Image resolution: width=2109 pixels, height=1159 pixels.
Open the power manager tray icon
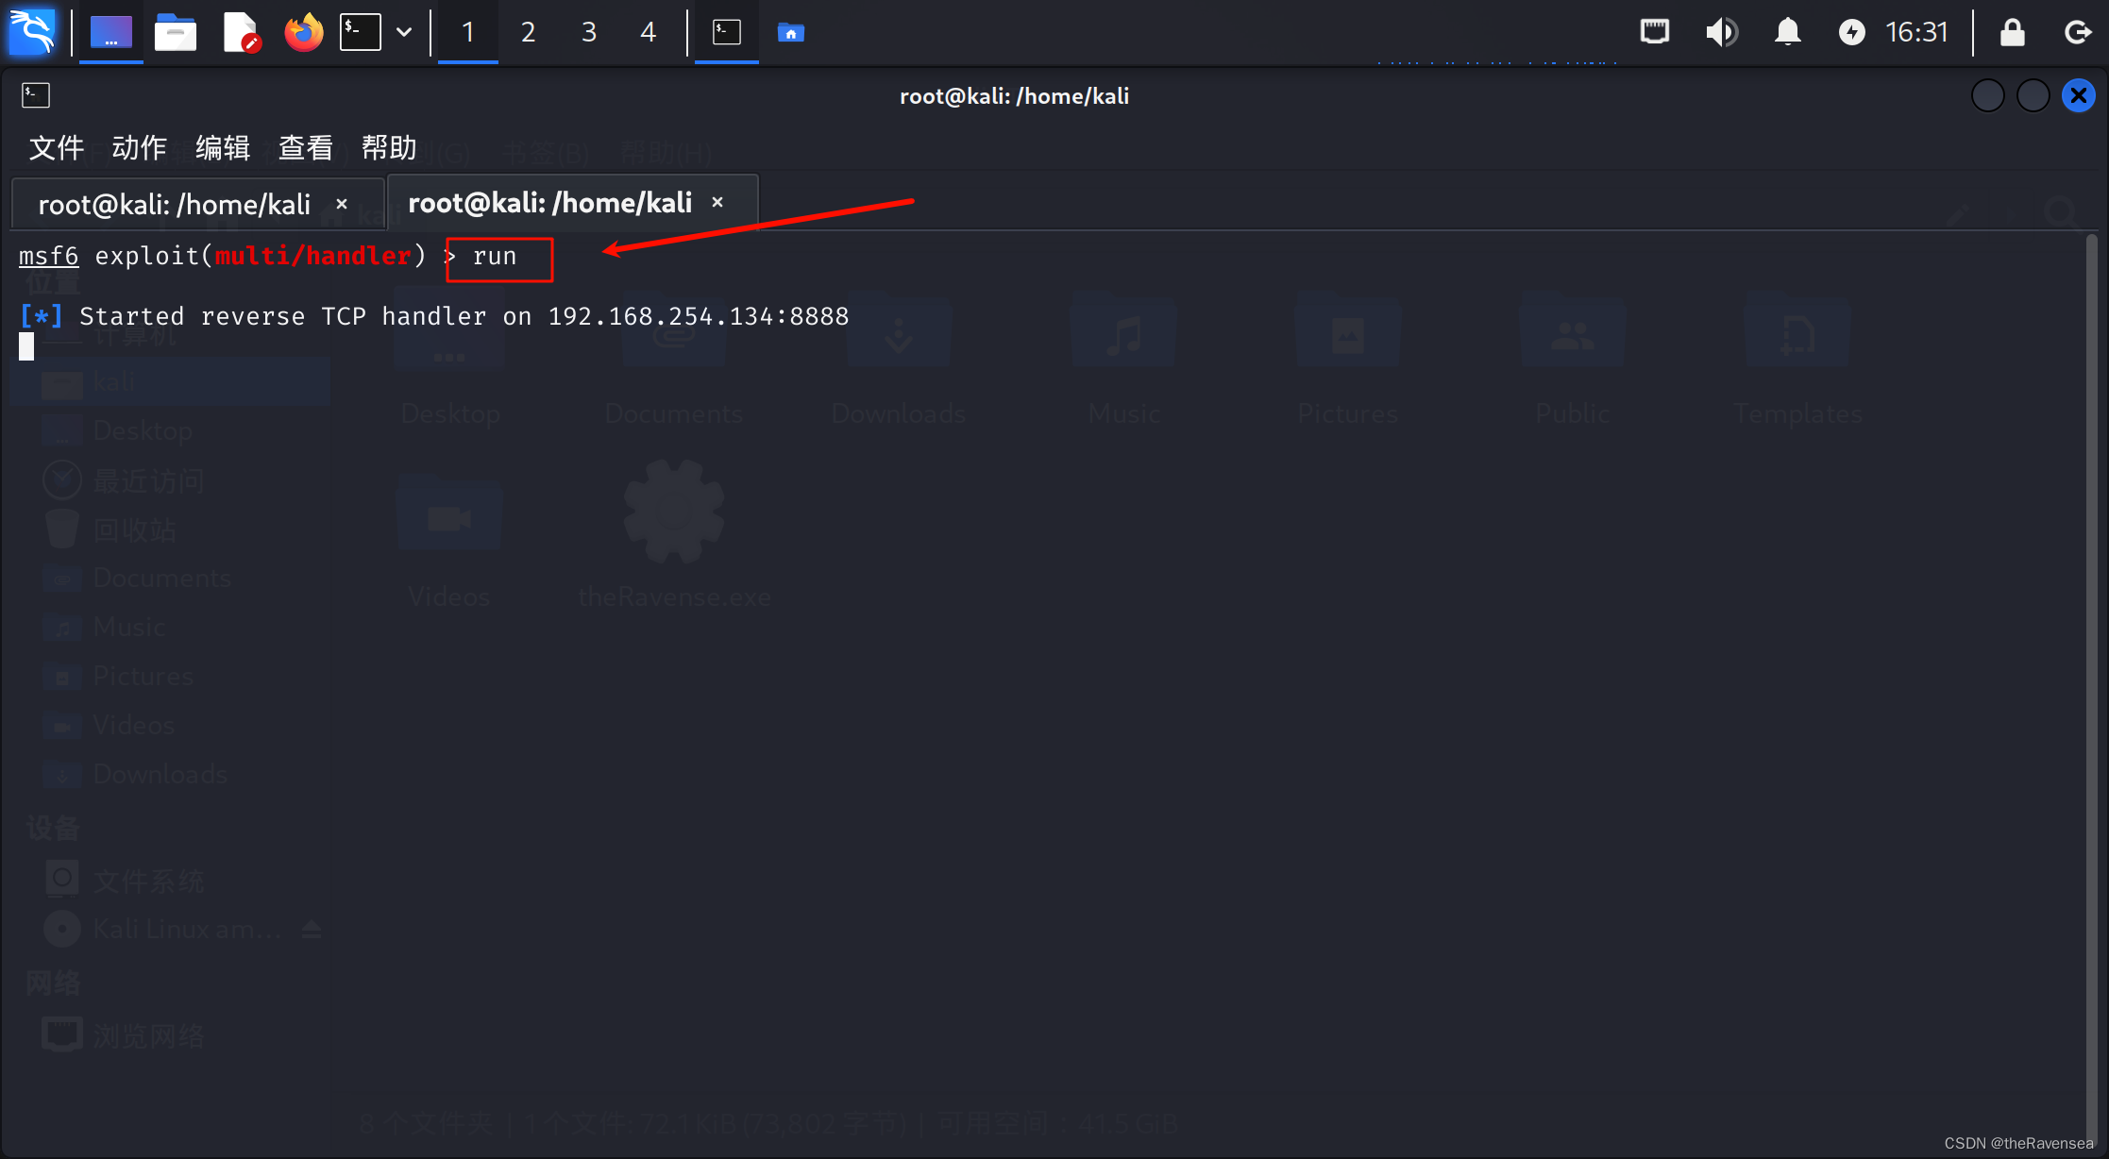[1852, 32]
